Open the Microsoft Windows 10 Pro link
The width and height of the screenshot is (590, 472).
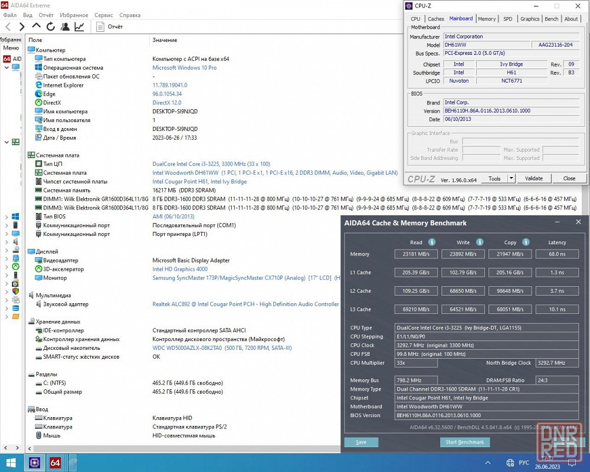tap(184, 68)
